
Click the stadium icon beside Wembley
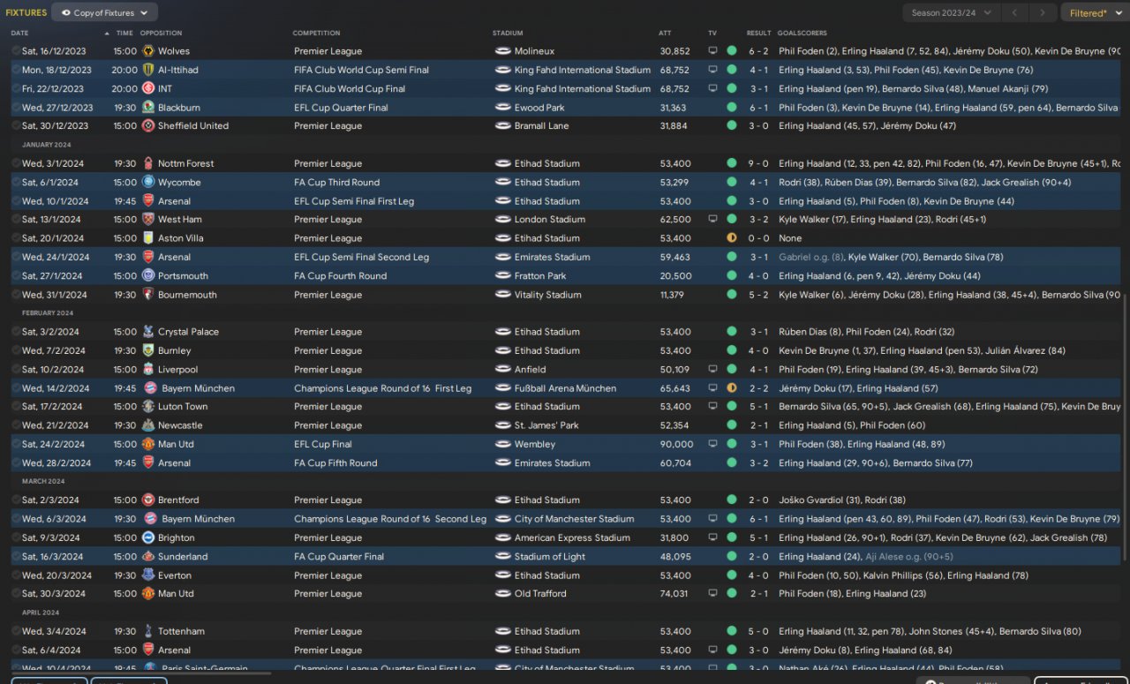502,445
